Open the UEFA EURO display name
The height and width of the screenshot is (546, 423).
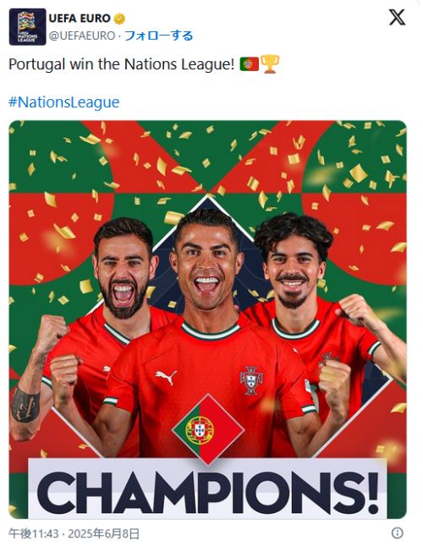[x=80, y=18]
